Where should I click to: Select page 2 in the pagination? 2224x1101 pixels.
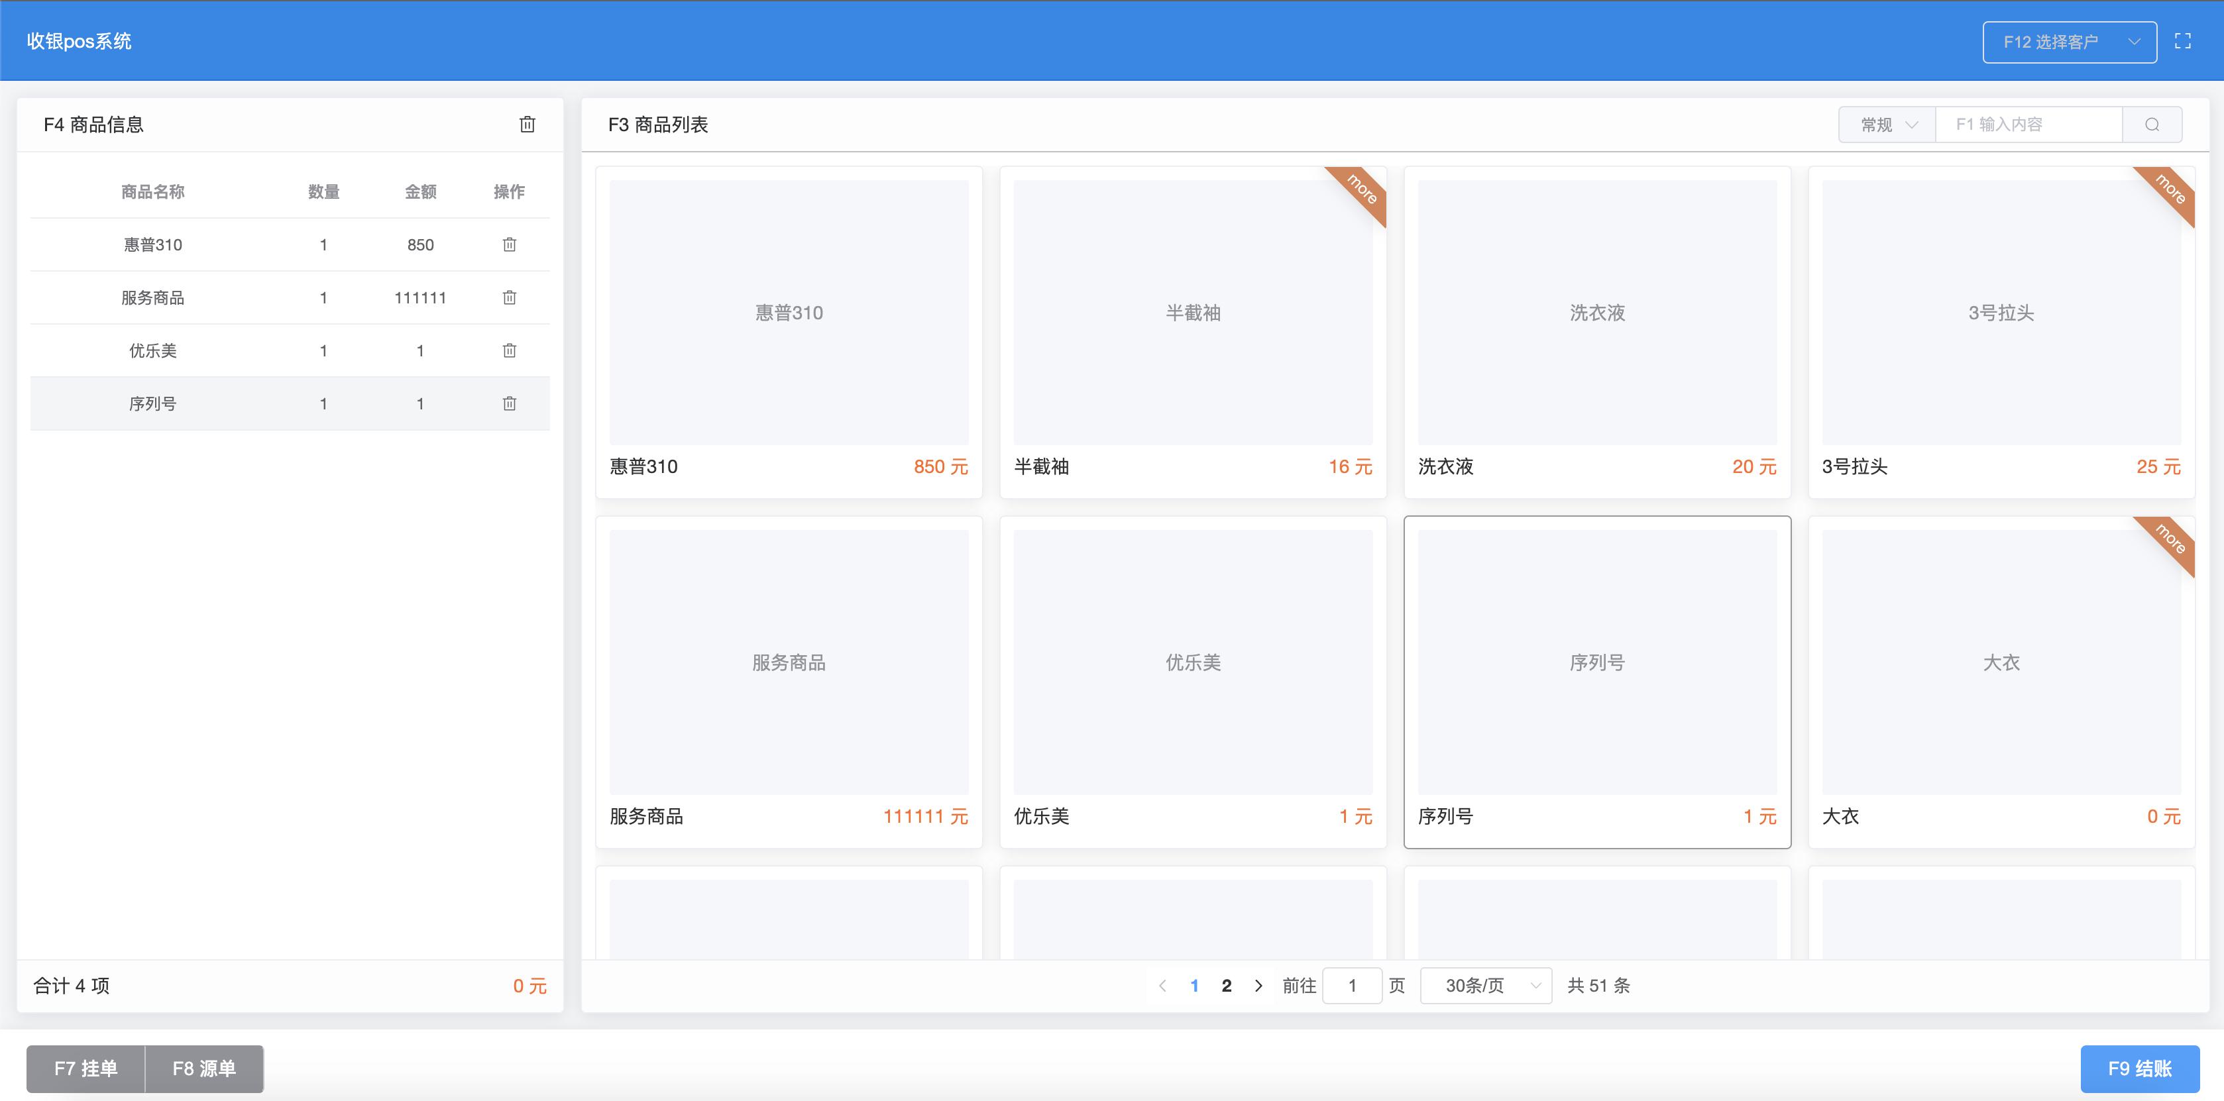click(1226, 985)
